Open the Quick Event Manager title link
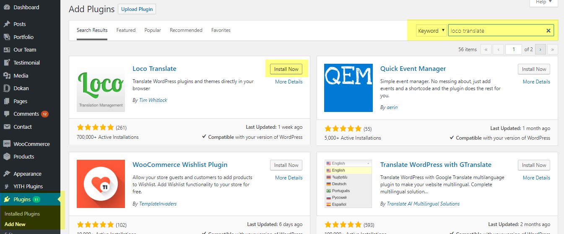The height and width of the screenshot is (234, 564). 413,69
